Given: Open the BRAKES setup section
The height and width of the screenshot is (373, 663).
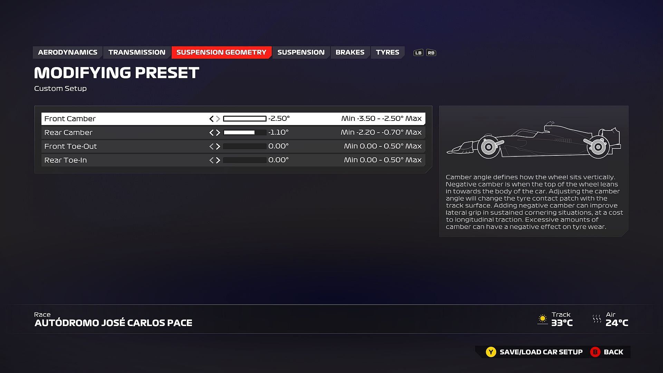Looking at the screenshot, I should (350, 52).
